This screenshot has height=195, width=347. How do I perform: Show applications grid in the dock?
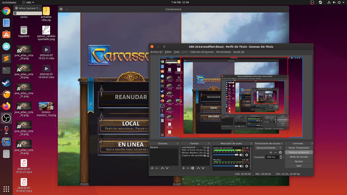[x=6, y=189]
